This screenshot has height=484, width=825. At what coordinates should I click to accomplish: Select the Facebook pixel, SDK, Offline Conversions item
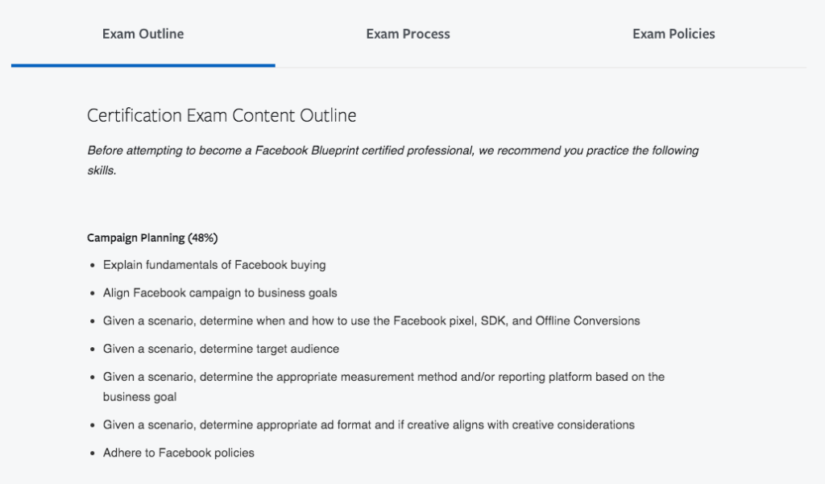point(371,321)
